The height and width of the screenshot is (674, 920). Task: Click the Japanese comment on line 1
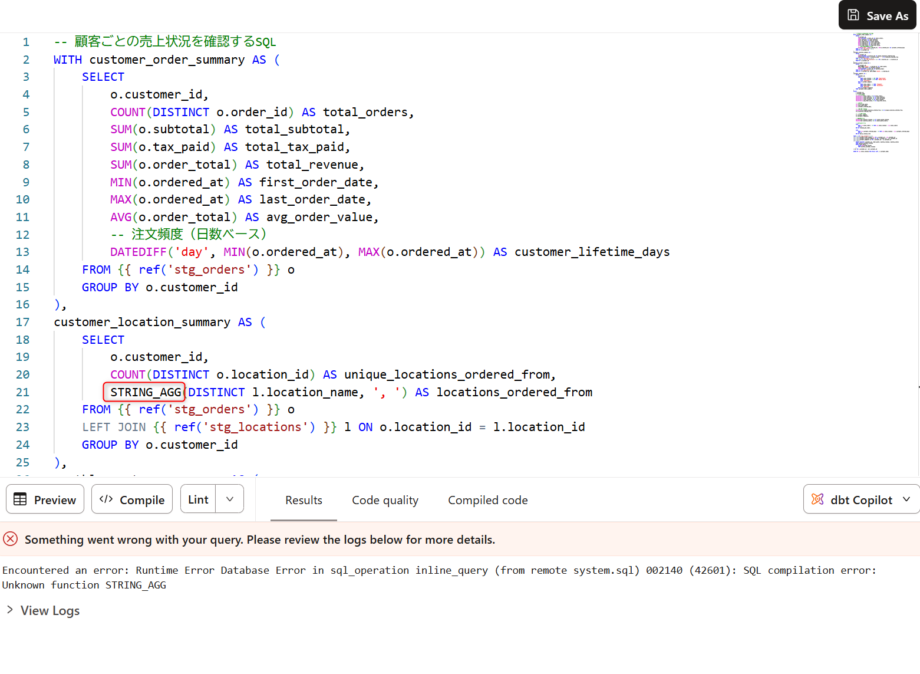(x=165, y=41)
